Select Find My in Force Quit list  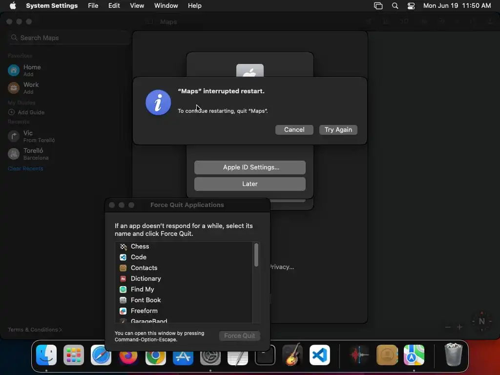(x=184, y=289)
